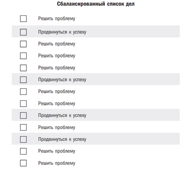Click the topmost 'Решить проблему' text label
This screenshot has width=186, height=170.
[x=57, y=19]
